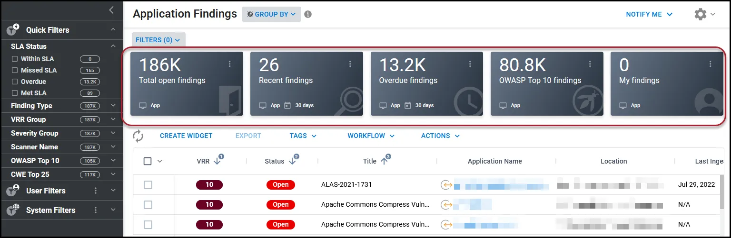Image resolution: width=731 pixels, height=238 pixels.
Task: Click the Create Widget button
Action: (x=186, y=136)
